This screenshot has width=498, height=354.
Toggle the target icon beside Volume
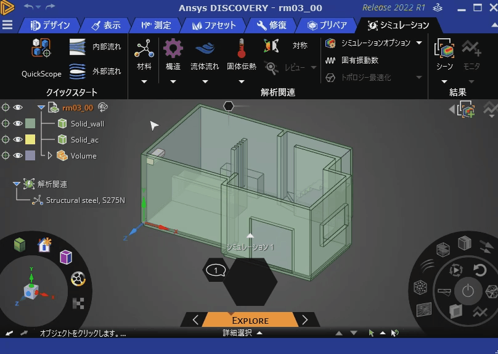click(x=6, y=155)
